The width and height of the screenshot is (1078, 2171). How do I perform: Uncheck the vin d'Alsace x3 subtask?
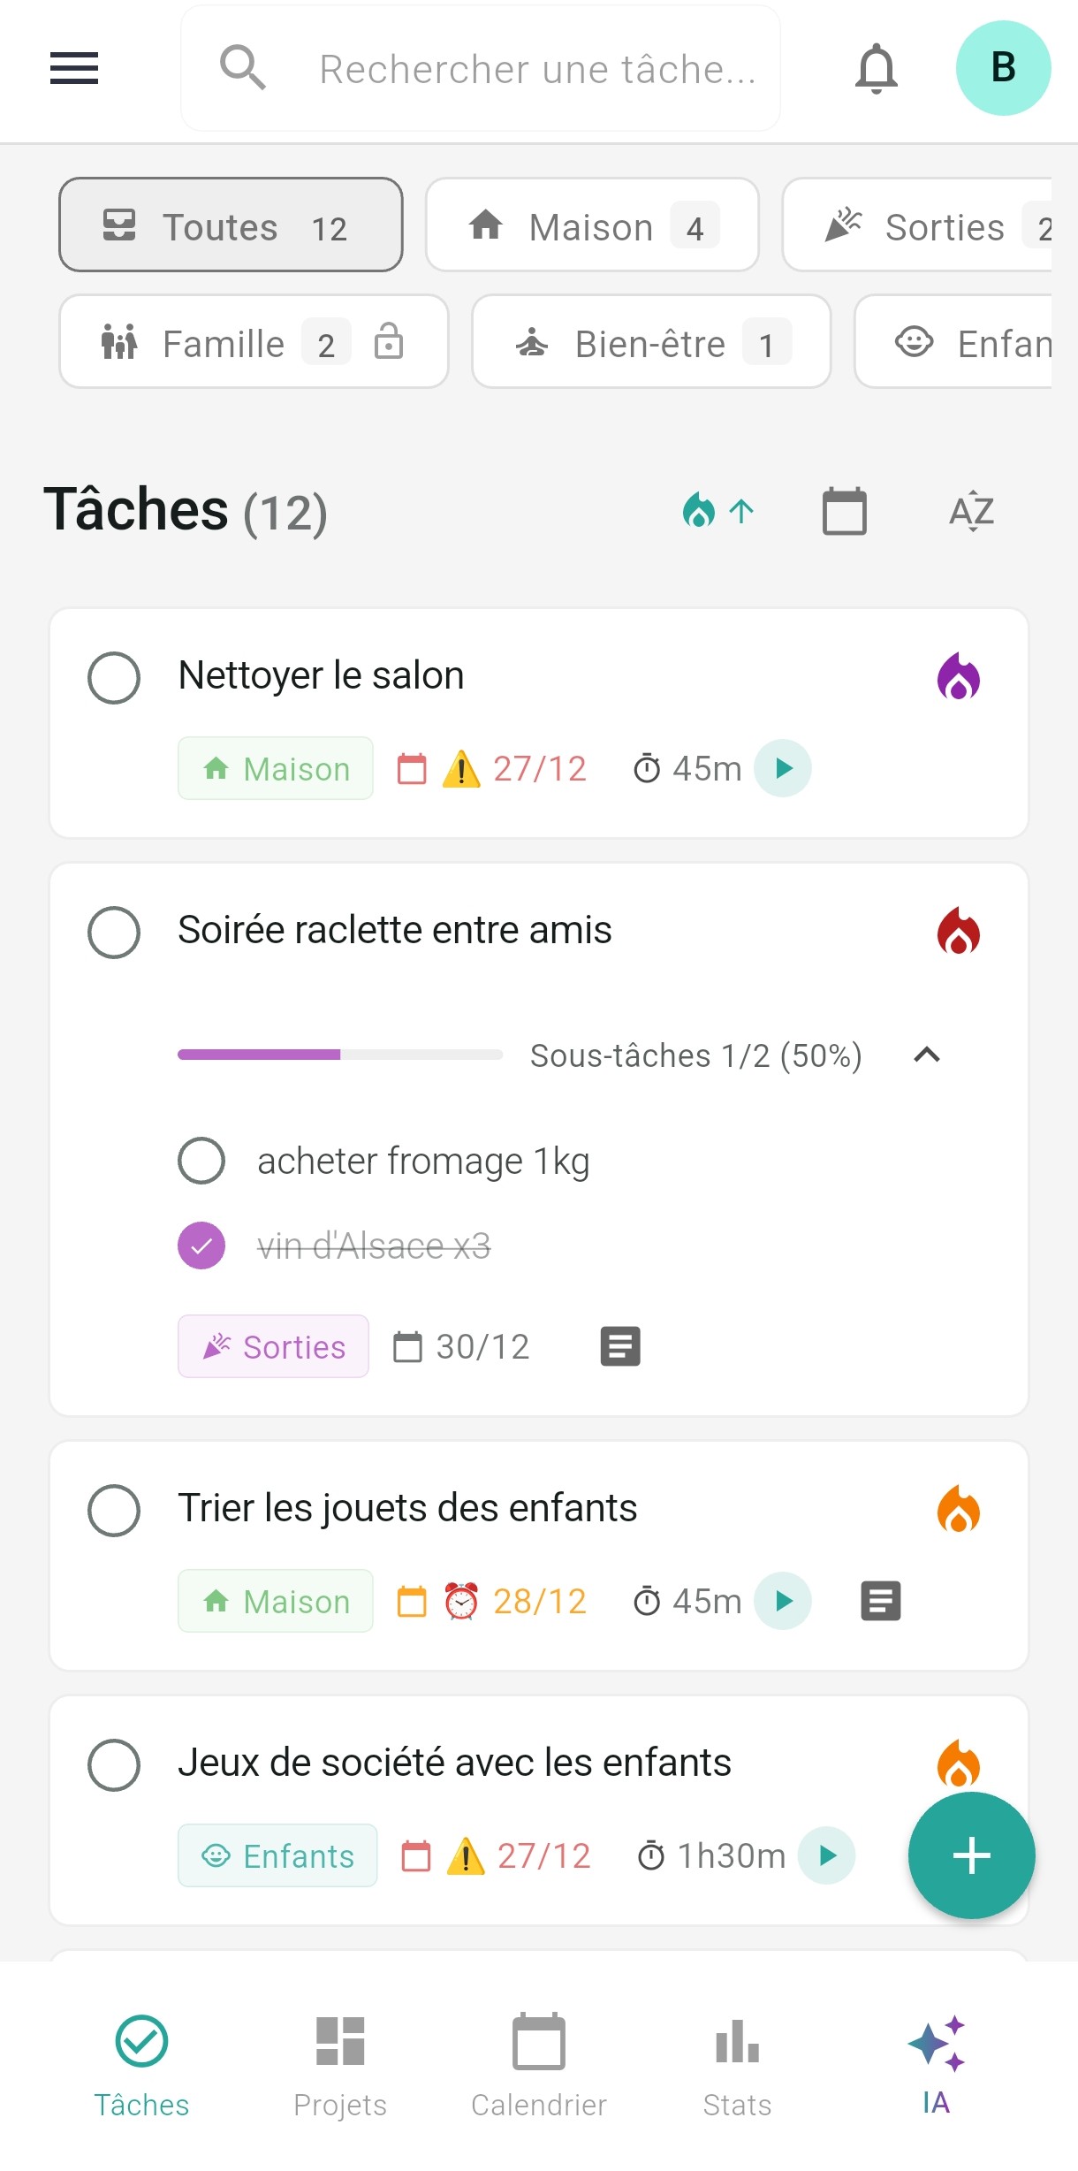pyautogui.click(x=201, y=1245)
